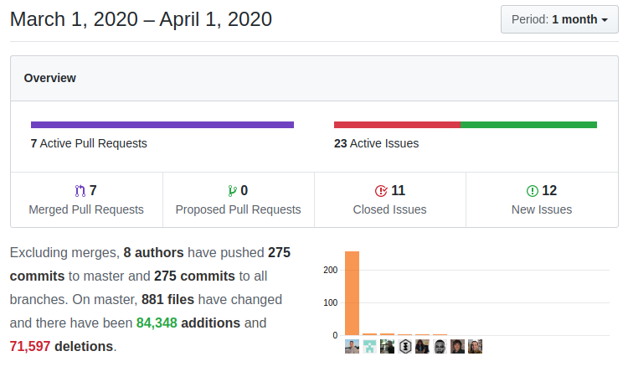The image size is (628, 377).
Task: Click the '100' chart axis label
Action: (331, 303)
